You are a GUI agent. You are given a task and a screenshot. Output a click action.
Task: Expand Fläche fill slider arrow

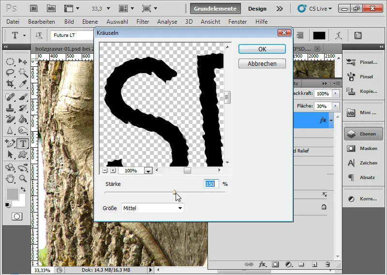click(x=335, y=106)
